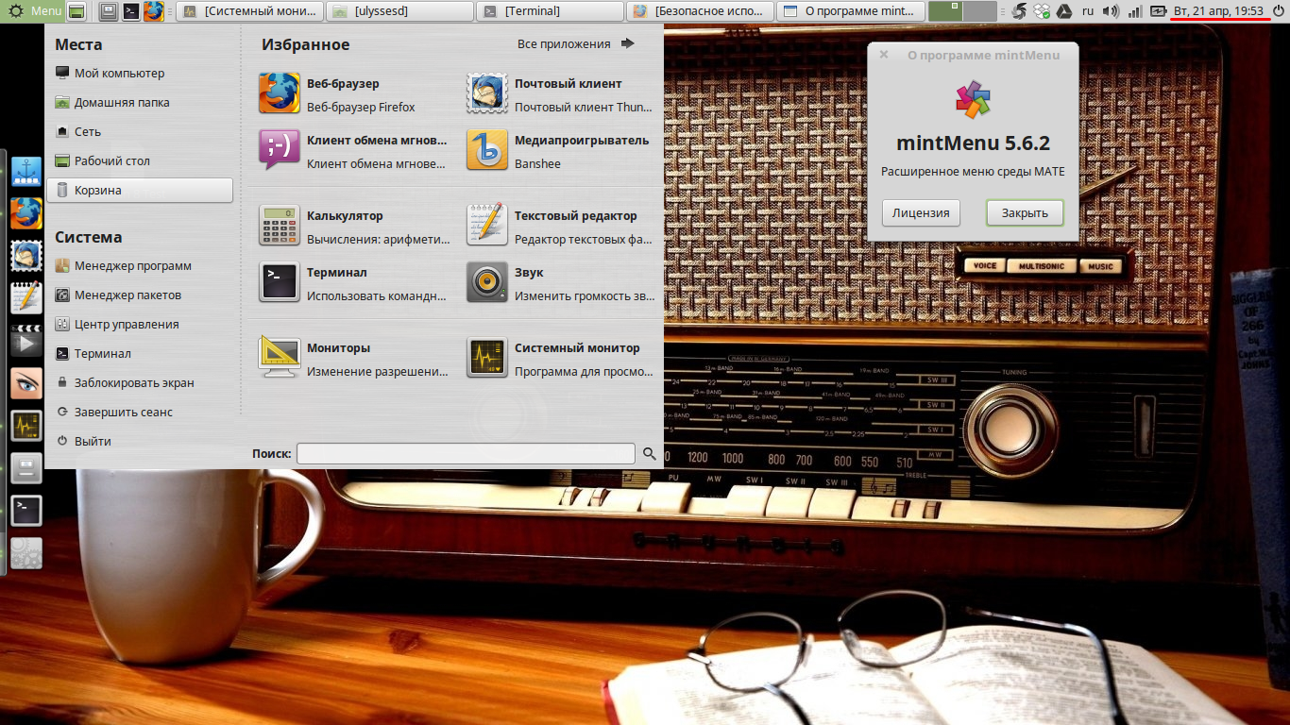This screenshot has width=1290, height=725.
Task: Click the show desktop panel icon
Action: (x=76, y=11)
